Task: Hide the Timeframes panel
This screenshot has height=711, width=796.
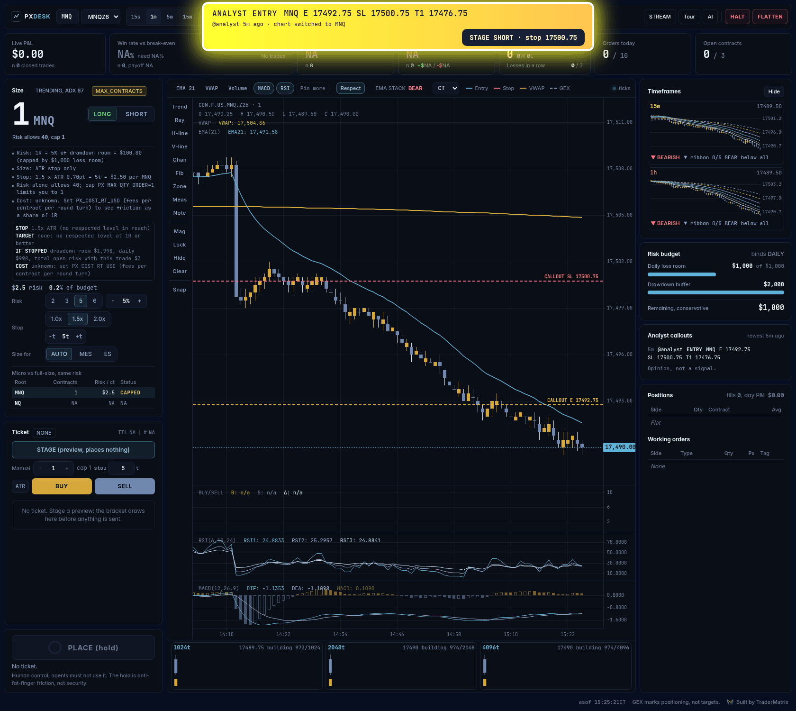Action: 774,91
